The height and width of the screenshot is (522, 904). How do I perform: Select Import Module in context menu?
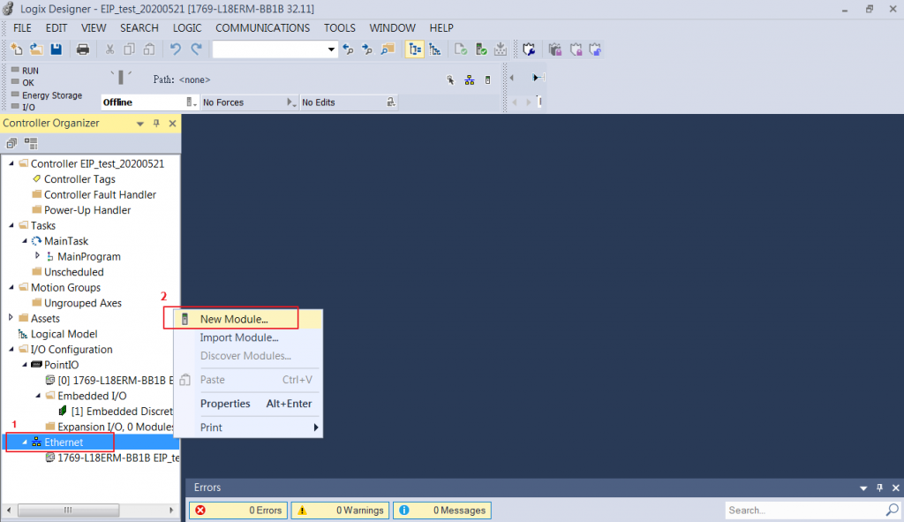point(239,337)
